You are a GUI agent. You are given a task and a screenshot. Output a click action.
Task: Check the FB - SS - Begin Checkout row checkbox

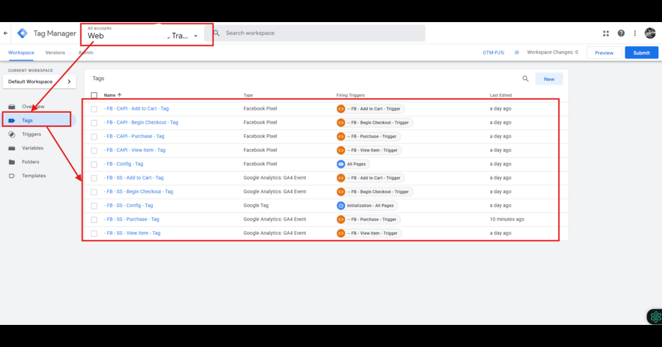[94, 192]
